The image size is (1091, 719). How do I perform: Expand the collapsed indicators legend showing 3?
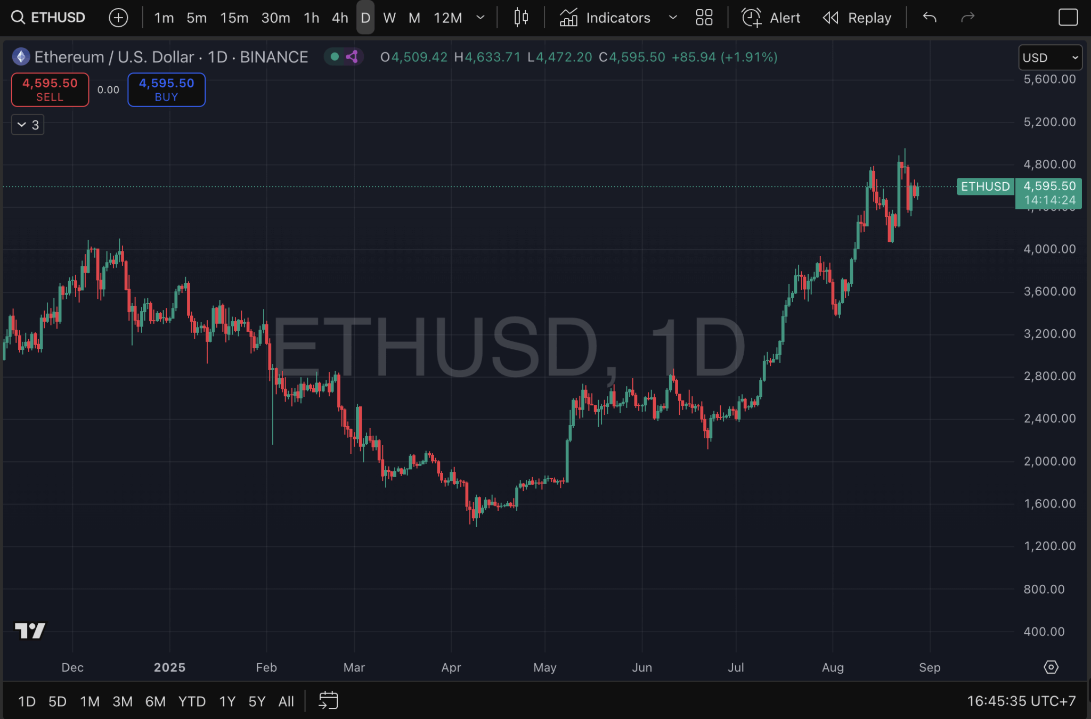[x=28, y=125]
